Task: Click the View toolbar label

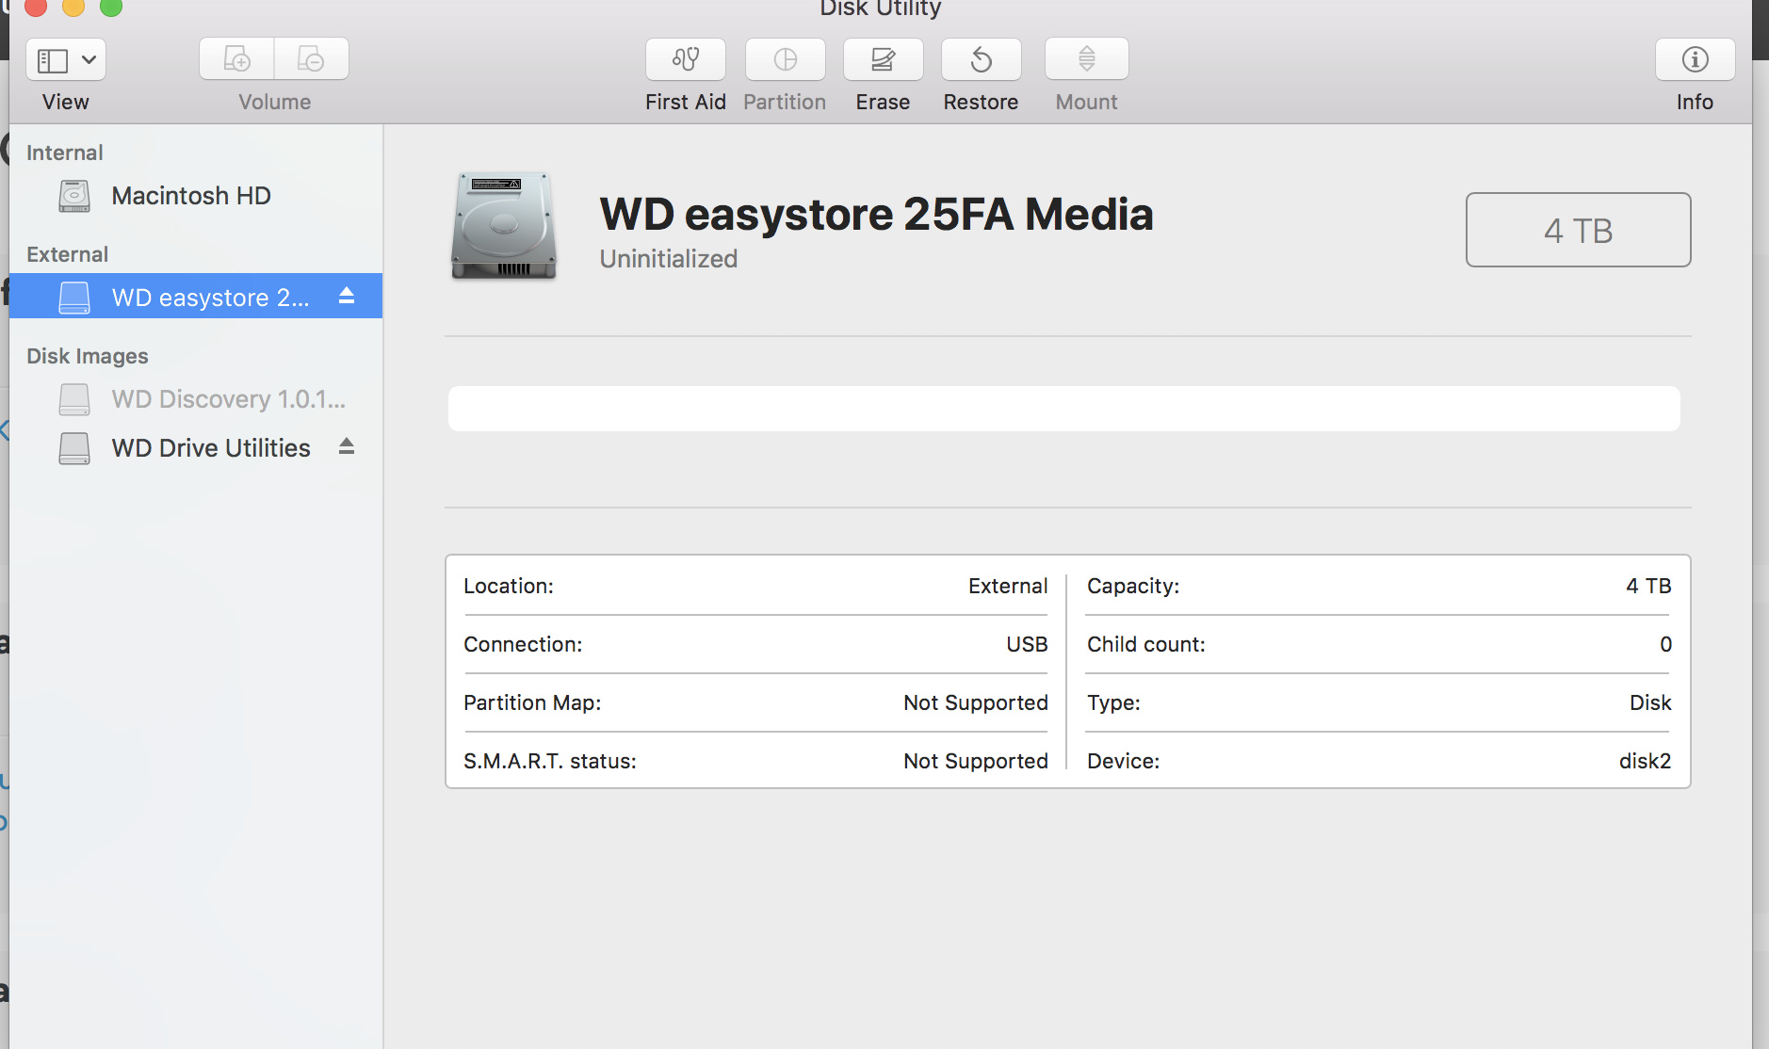Action: 66,102
